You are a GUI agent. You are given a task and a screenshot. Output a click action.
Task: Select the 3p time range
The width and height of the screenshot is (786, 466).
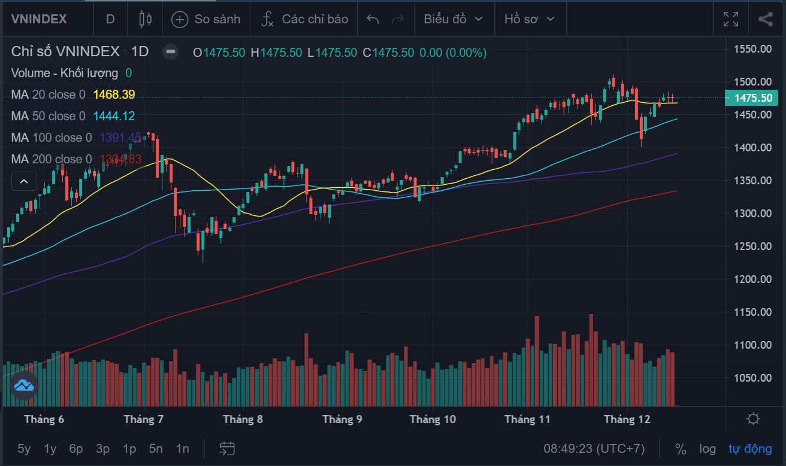coord(102,449)
